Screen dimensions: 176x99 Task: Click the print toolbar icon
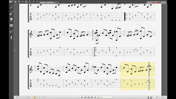coord(26,2)
